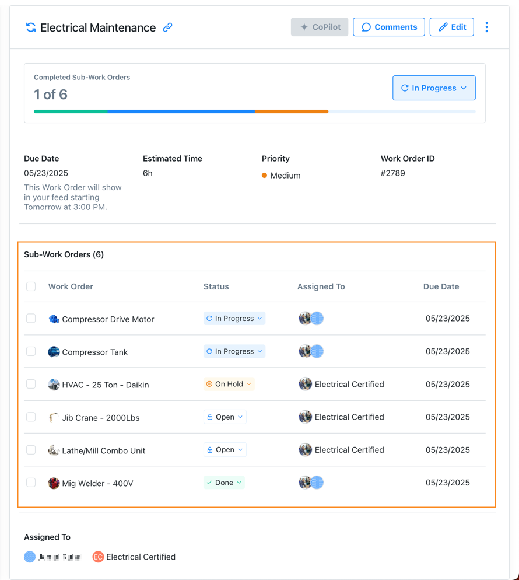
Task: Click the Jib Crane - 2000Lbs asset icon
Action: [54, 418]
